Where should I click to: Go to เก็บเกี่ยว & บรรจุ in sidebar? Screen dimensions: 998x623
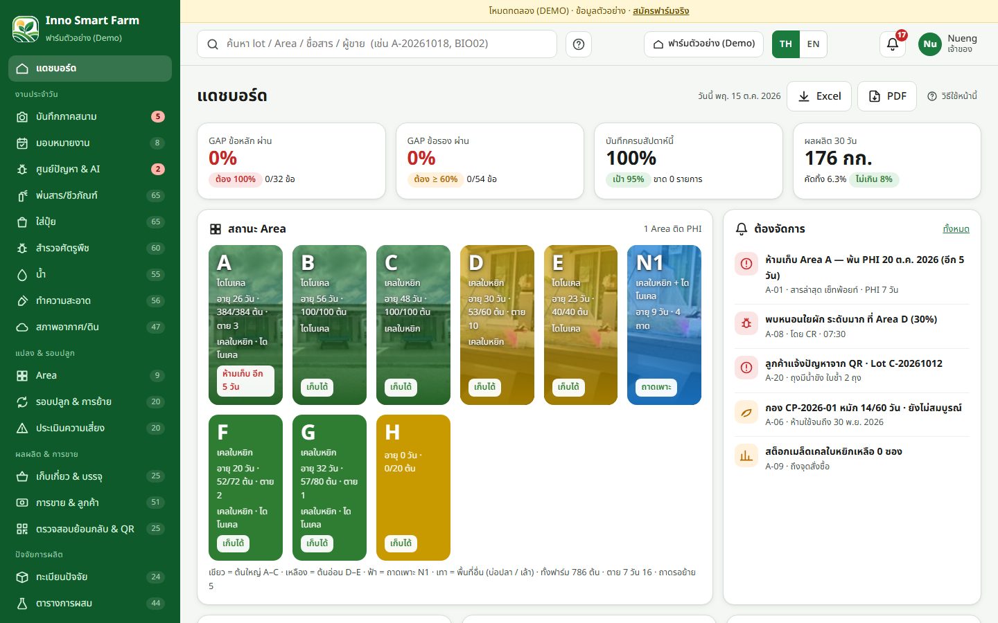(x=90, y=476)
